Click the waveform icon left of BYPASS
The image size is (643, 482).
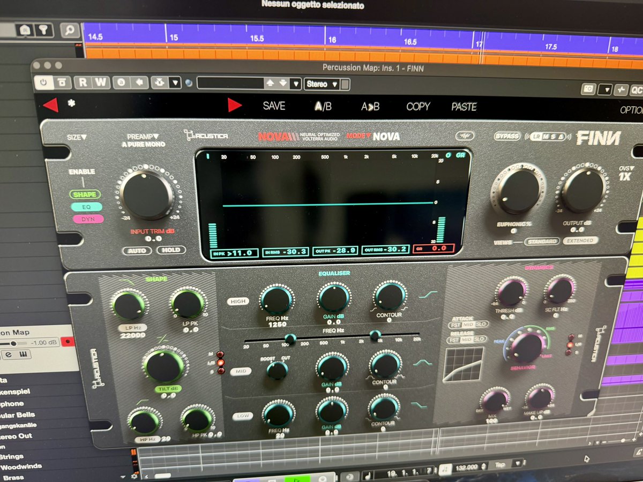pos(465,136)
